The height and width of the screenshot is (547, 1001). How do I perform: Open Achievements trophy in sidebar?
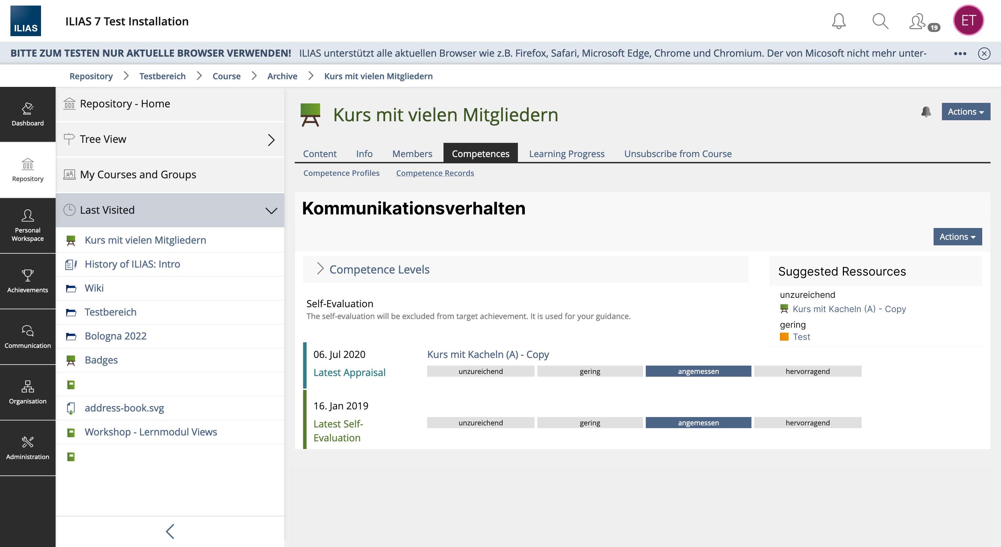[27, 281]
